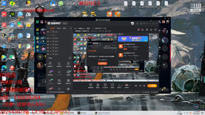Click the record video icon beside preview eye
Image resolution: width=205 pixels, height=115 pixels.
[136, 86]
